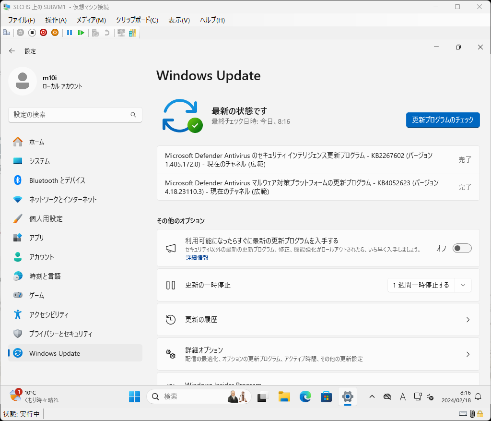This screenshot has height=421, width=491.
Task: Click the magnifier icon in settings search
Action: (133, 115)
